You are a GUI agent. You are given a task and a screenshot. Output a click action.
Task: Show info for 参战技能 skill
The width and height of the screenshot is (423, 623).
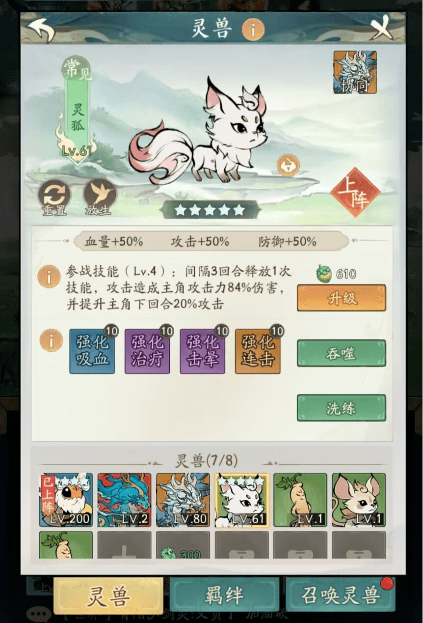(49, 278)
